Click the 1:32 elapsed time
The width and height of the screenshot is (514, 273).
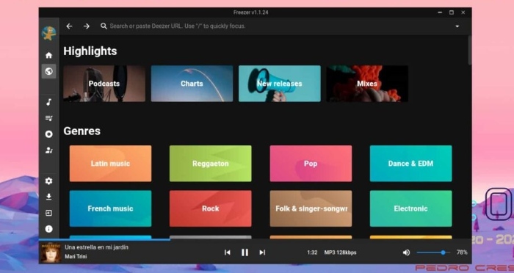pos(312,252)
